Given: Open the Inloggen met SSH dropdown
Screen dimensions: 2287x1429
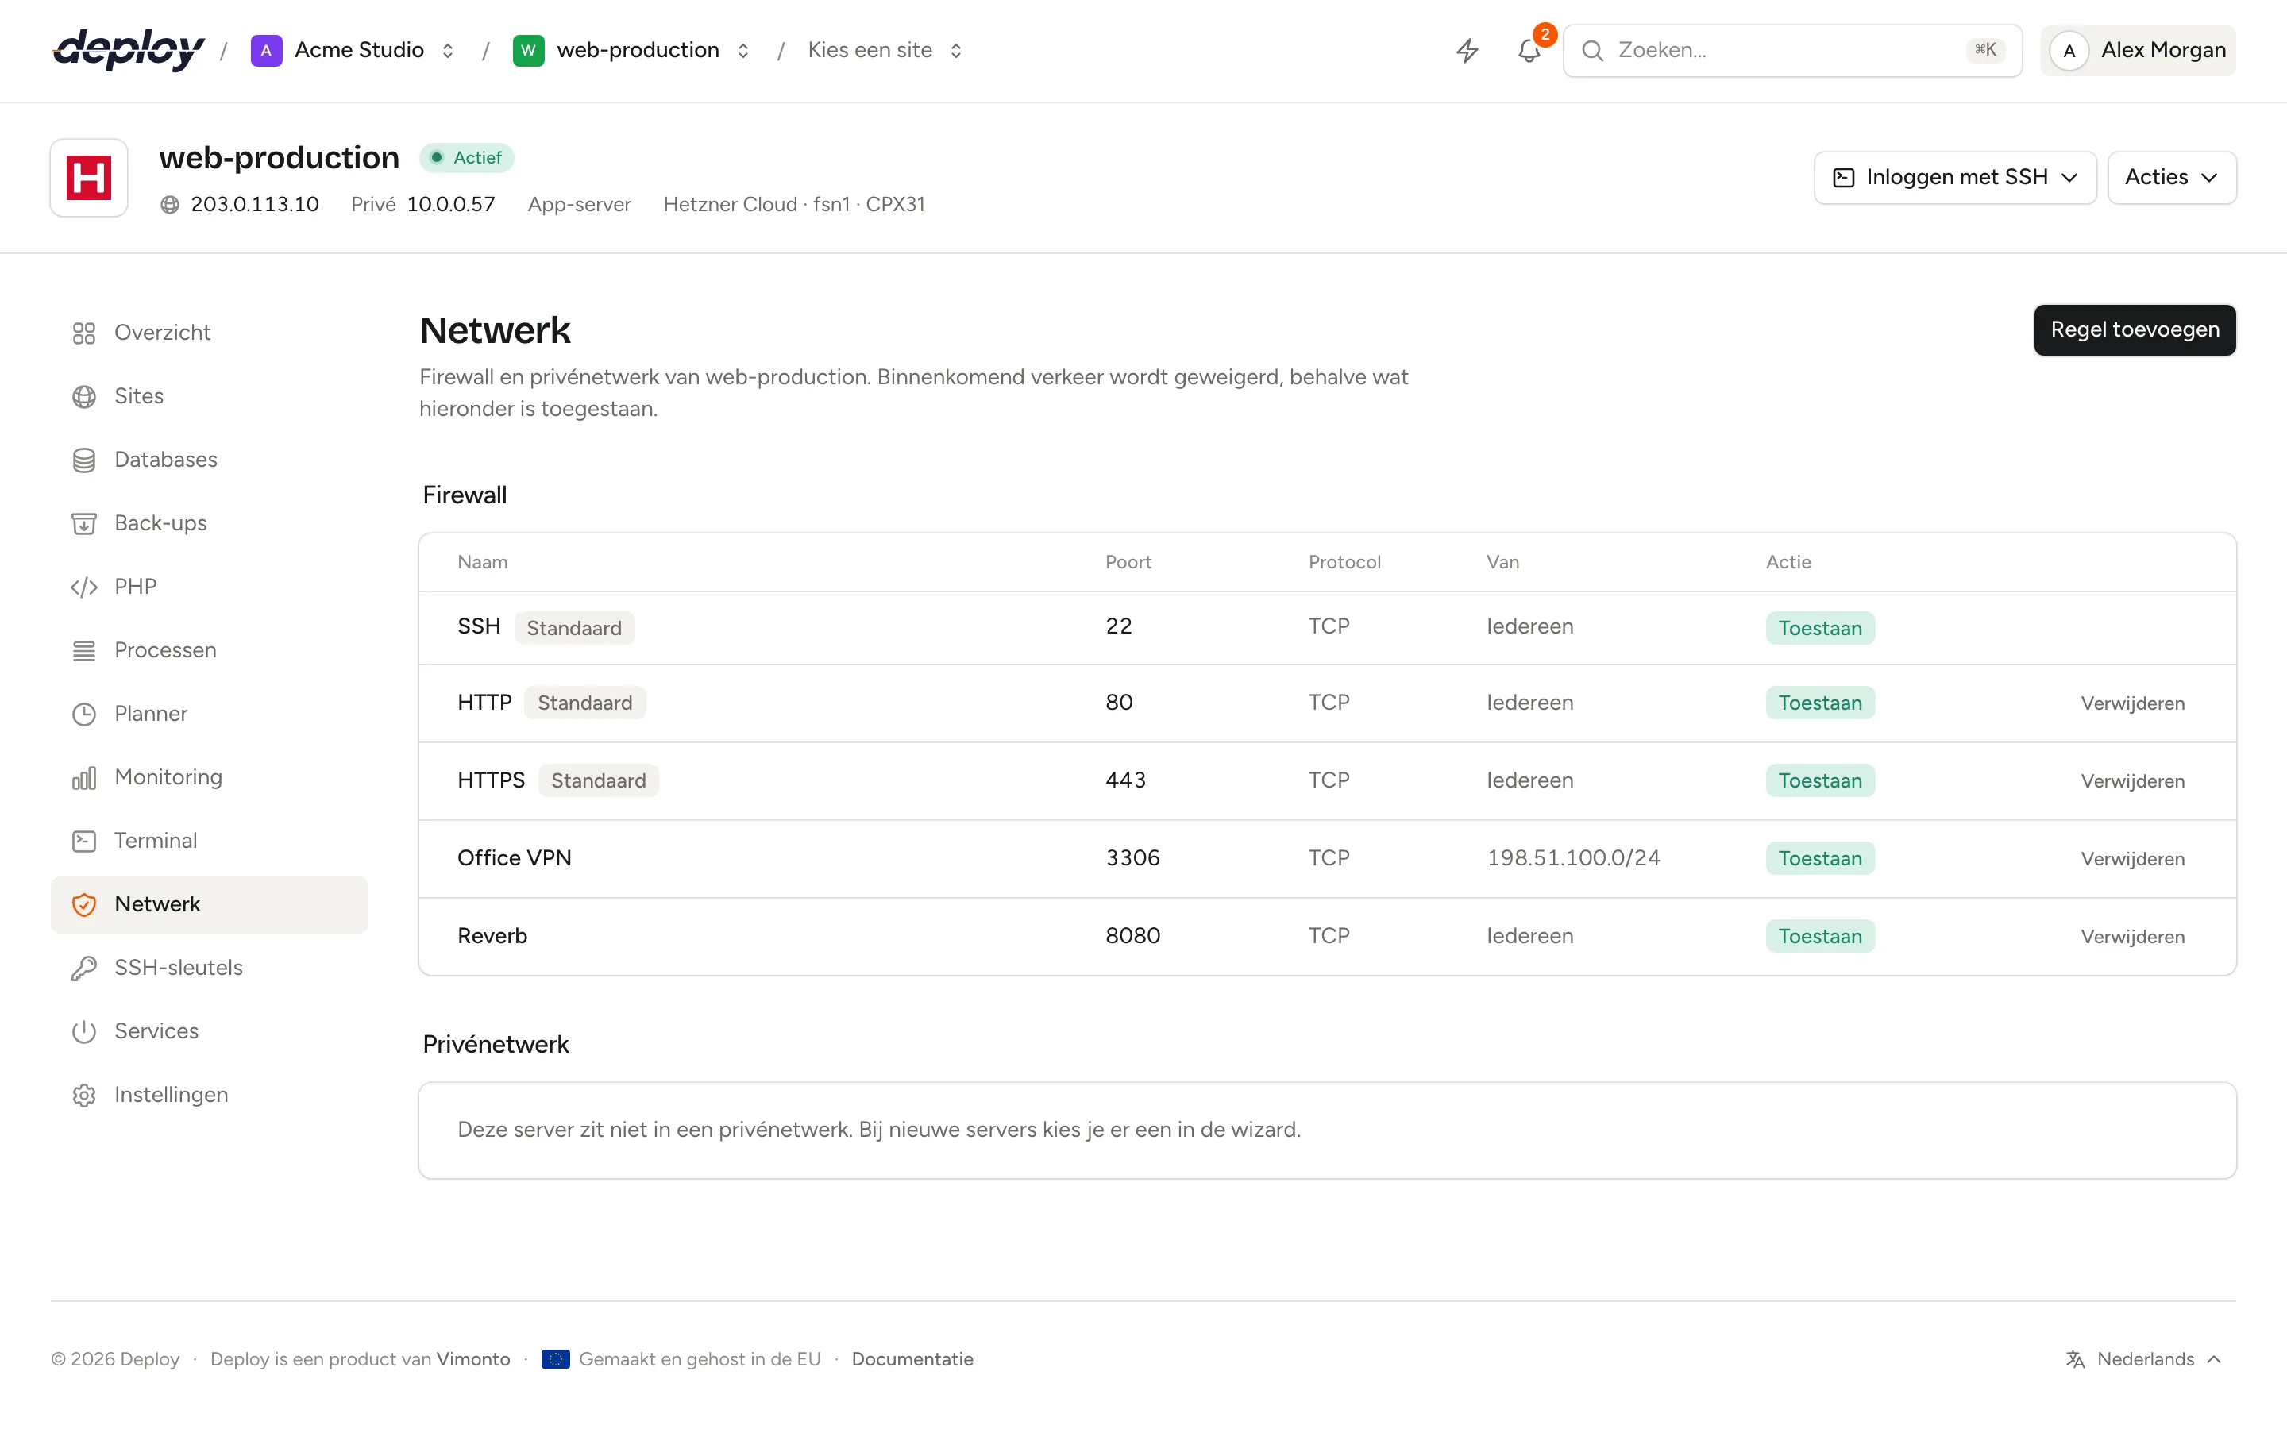Looking at the screenshot, I should (x=1954, y=178).
